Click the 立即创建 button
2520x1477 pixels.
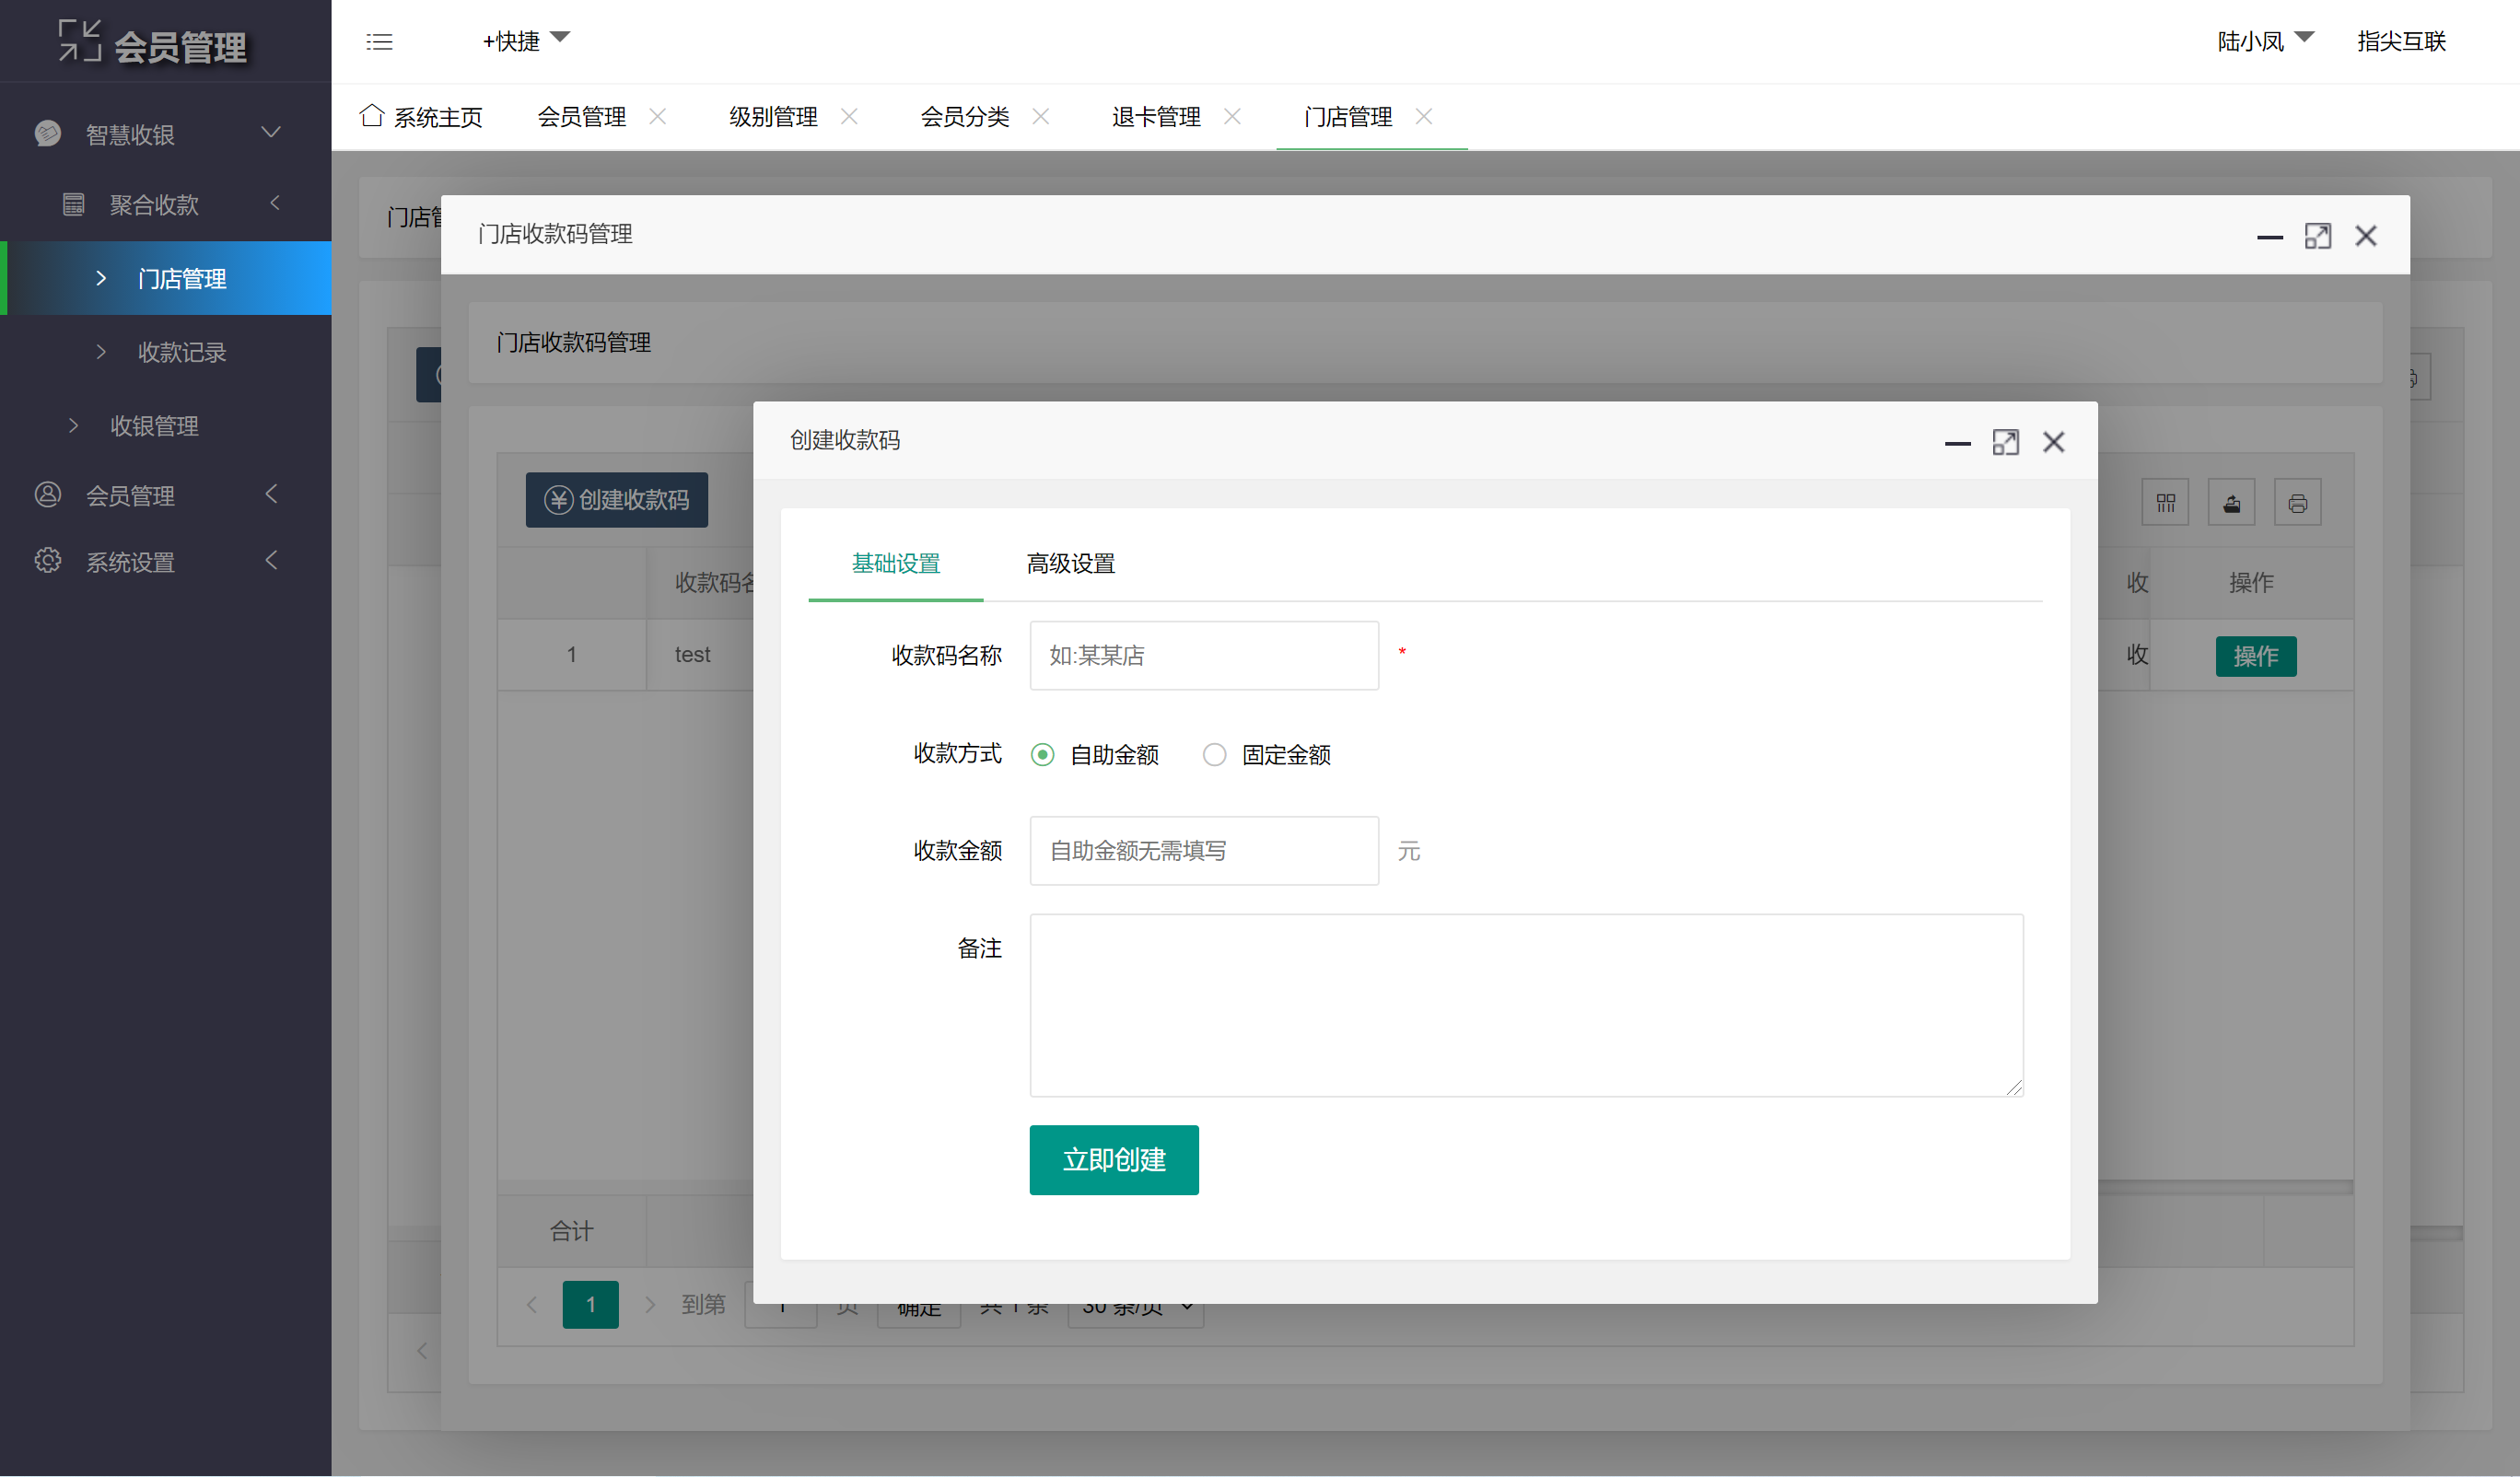(1114, 1160)
